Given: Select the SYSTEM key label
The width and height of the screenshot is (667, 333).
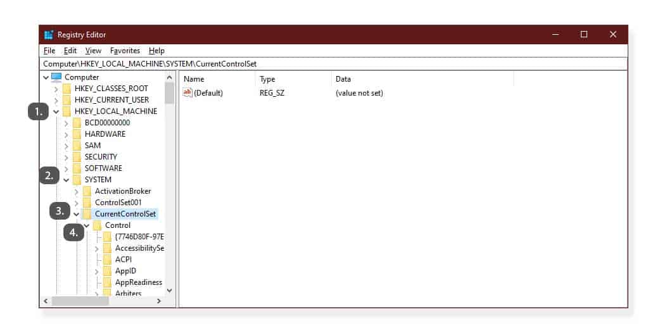Looking at the screenshot, I should coord(98,180).
